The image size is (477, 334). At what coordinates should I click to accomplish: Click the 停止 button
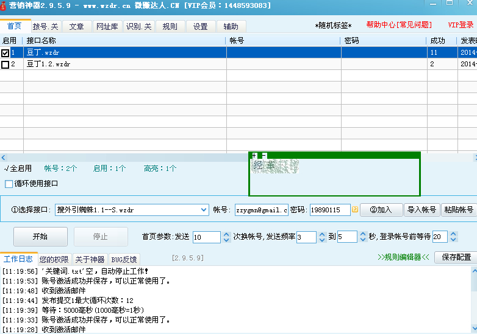[101, 237]
